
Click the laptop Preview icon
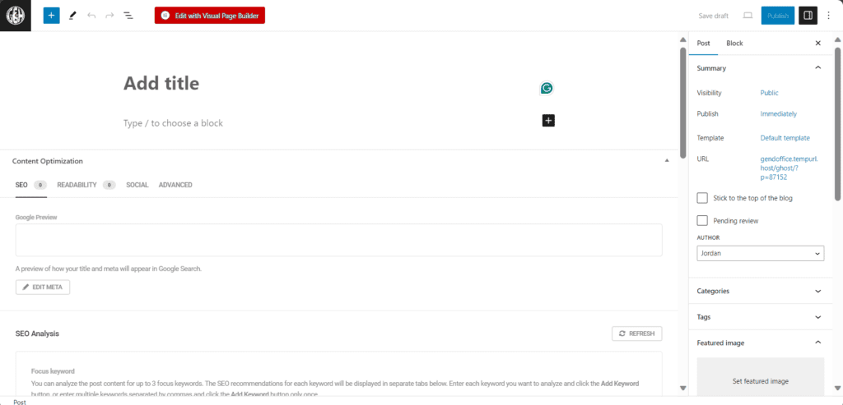[x=748, y=16]
